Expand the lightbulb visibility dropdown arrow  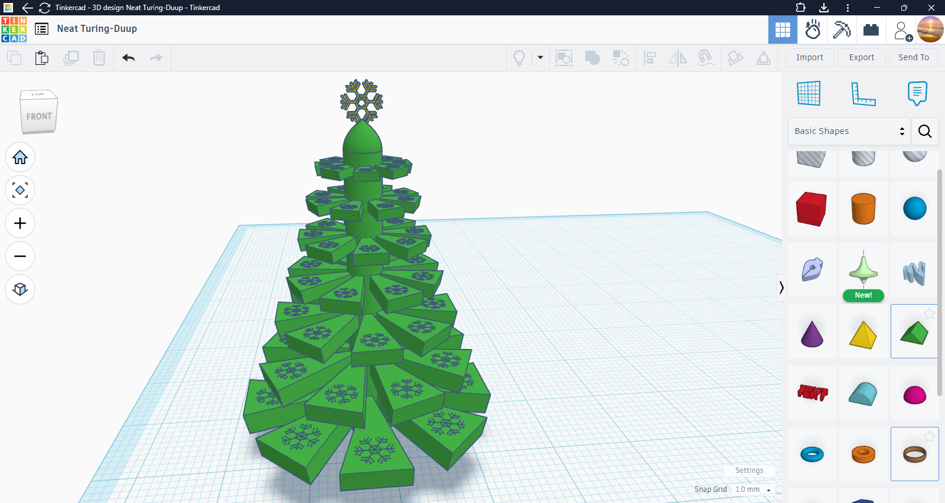coord(540,58)
